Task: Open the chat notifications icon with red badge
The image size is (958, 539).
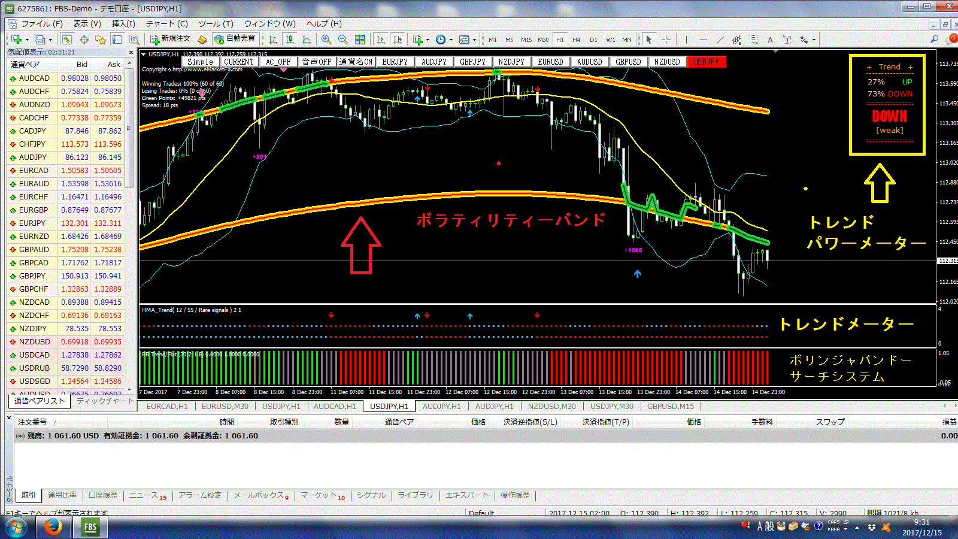Action: click(952, 40)
